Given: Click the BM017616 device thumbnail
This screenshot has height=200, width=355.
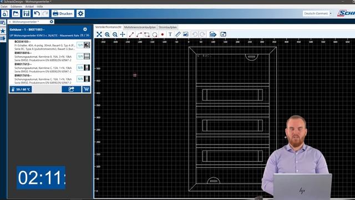Looking at the screenshot, I should coord(87,79).
